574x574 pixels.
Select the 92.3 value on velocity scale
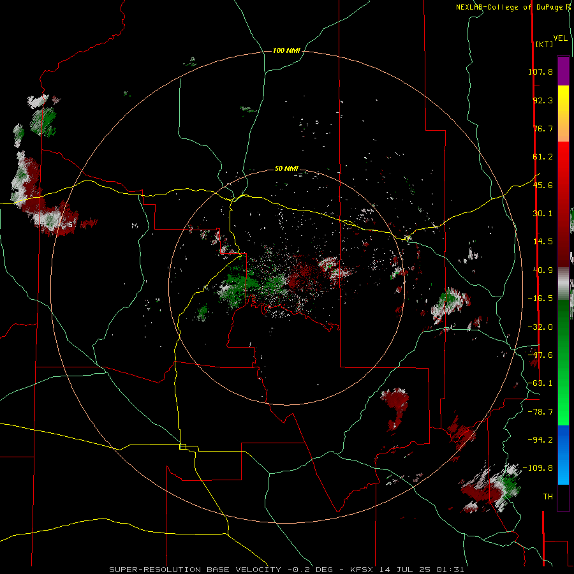[x=543, y=100]
